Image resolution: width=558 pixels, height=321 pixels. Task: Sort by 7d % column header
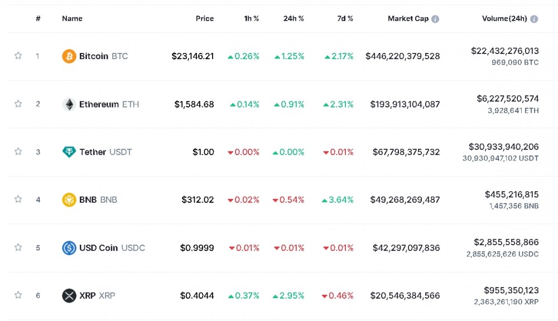pos(345,18)
